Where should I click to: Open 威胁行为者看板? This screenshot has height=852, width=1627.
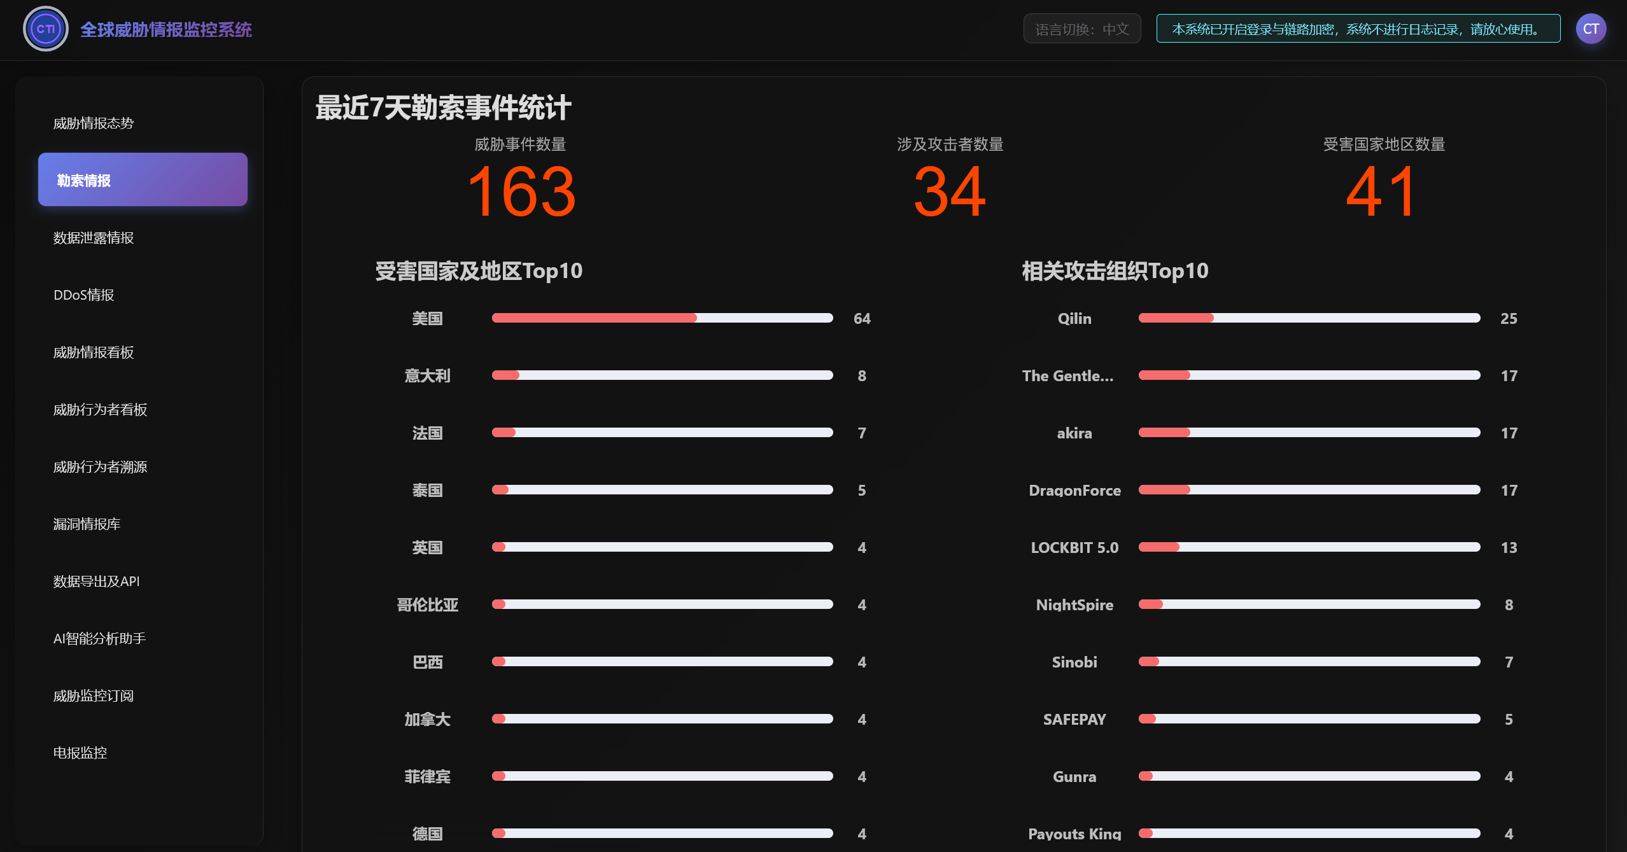click(x=100, y=409)
